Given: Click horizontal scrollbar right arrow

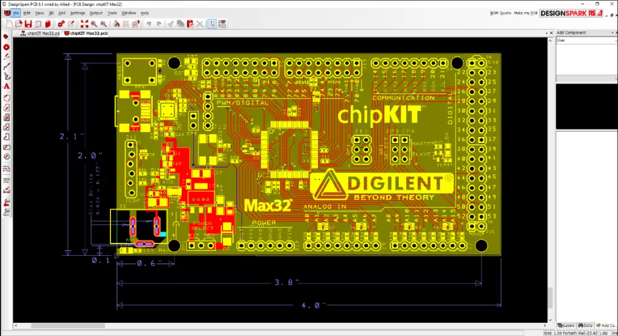Looking at the screenshot, I should pyautogui.click(x=545, y=326).
